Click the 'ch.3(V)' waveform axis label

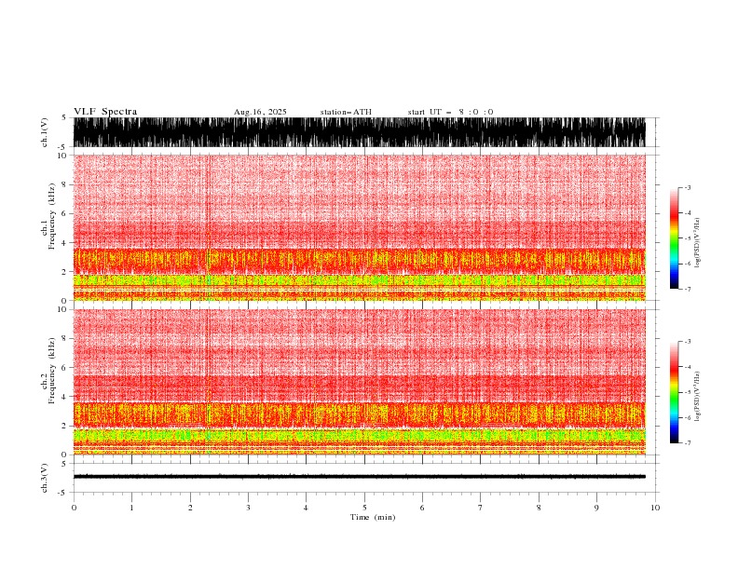(x=45, y=478)
